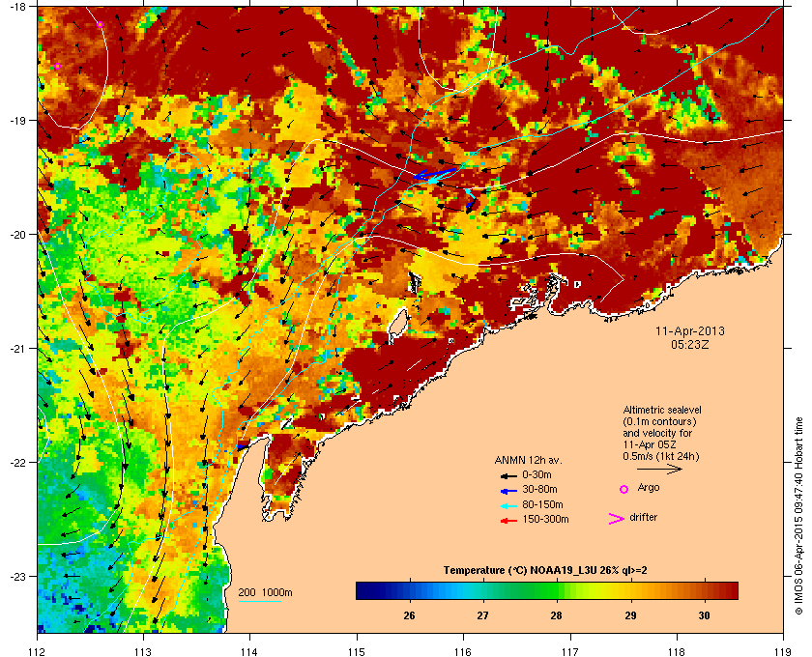This screenshot has width=812, height=657.
Task: Click the longitude axis label 114
Action: (249, 651)
